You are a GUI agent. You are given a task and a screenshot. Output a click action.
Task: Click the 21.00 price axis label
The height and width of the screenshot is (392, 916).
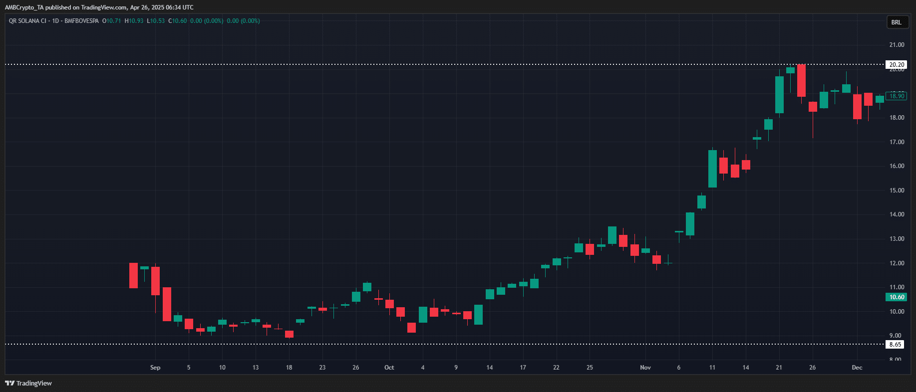[x=897, y=45]
